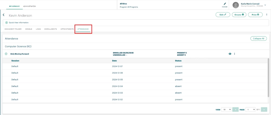
Task: Click the date 2024-12-06
Action: (x=117, y=73)
